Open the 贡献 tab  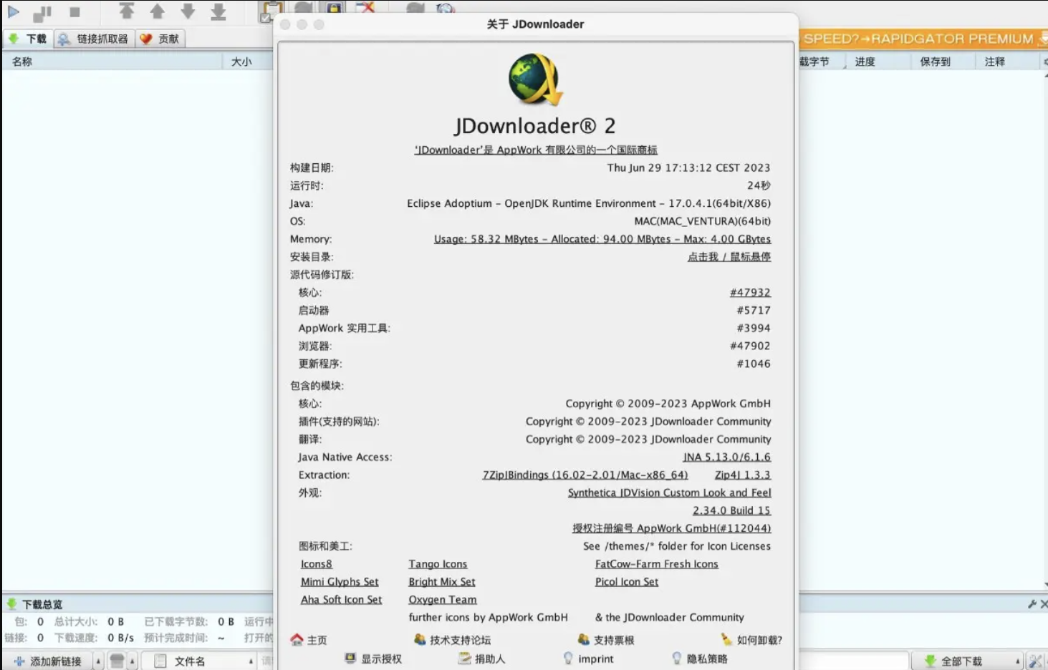pos(160,39)
